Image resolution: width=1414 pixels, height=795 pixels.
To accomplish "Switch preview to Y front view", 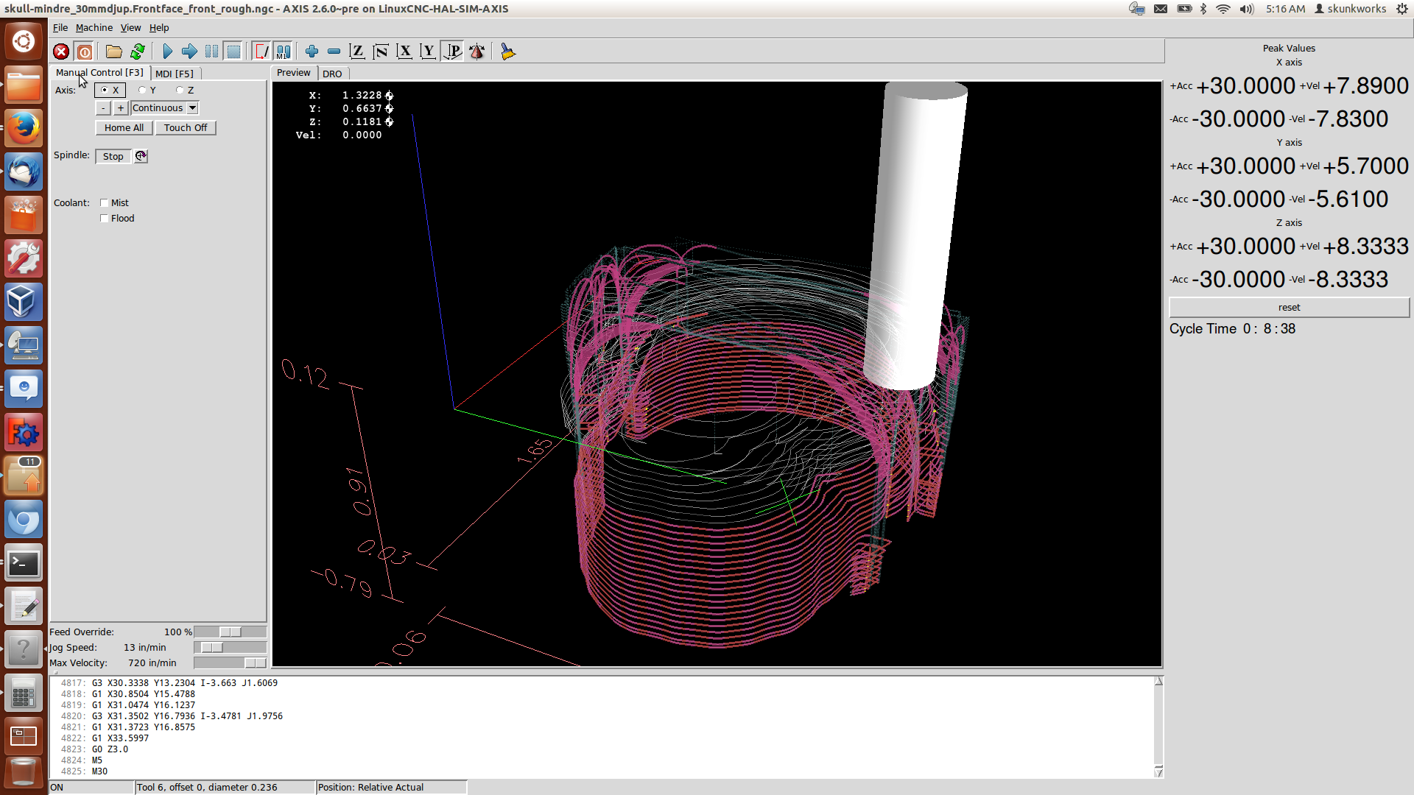I will point(428,52).
